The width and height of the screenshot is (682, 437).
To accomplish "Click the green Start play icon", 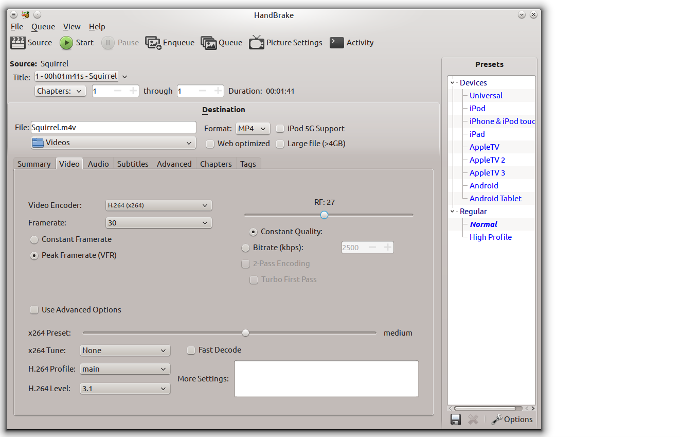I will 66,43.
